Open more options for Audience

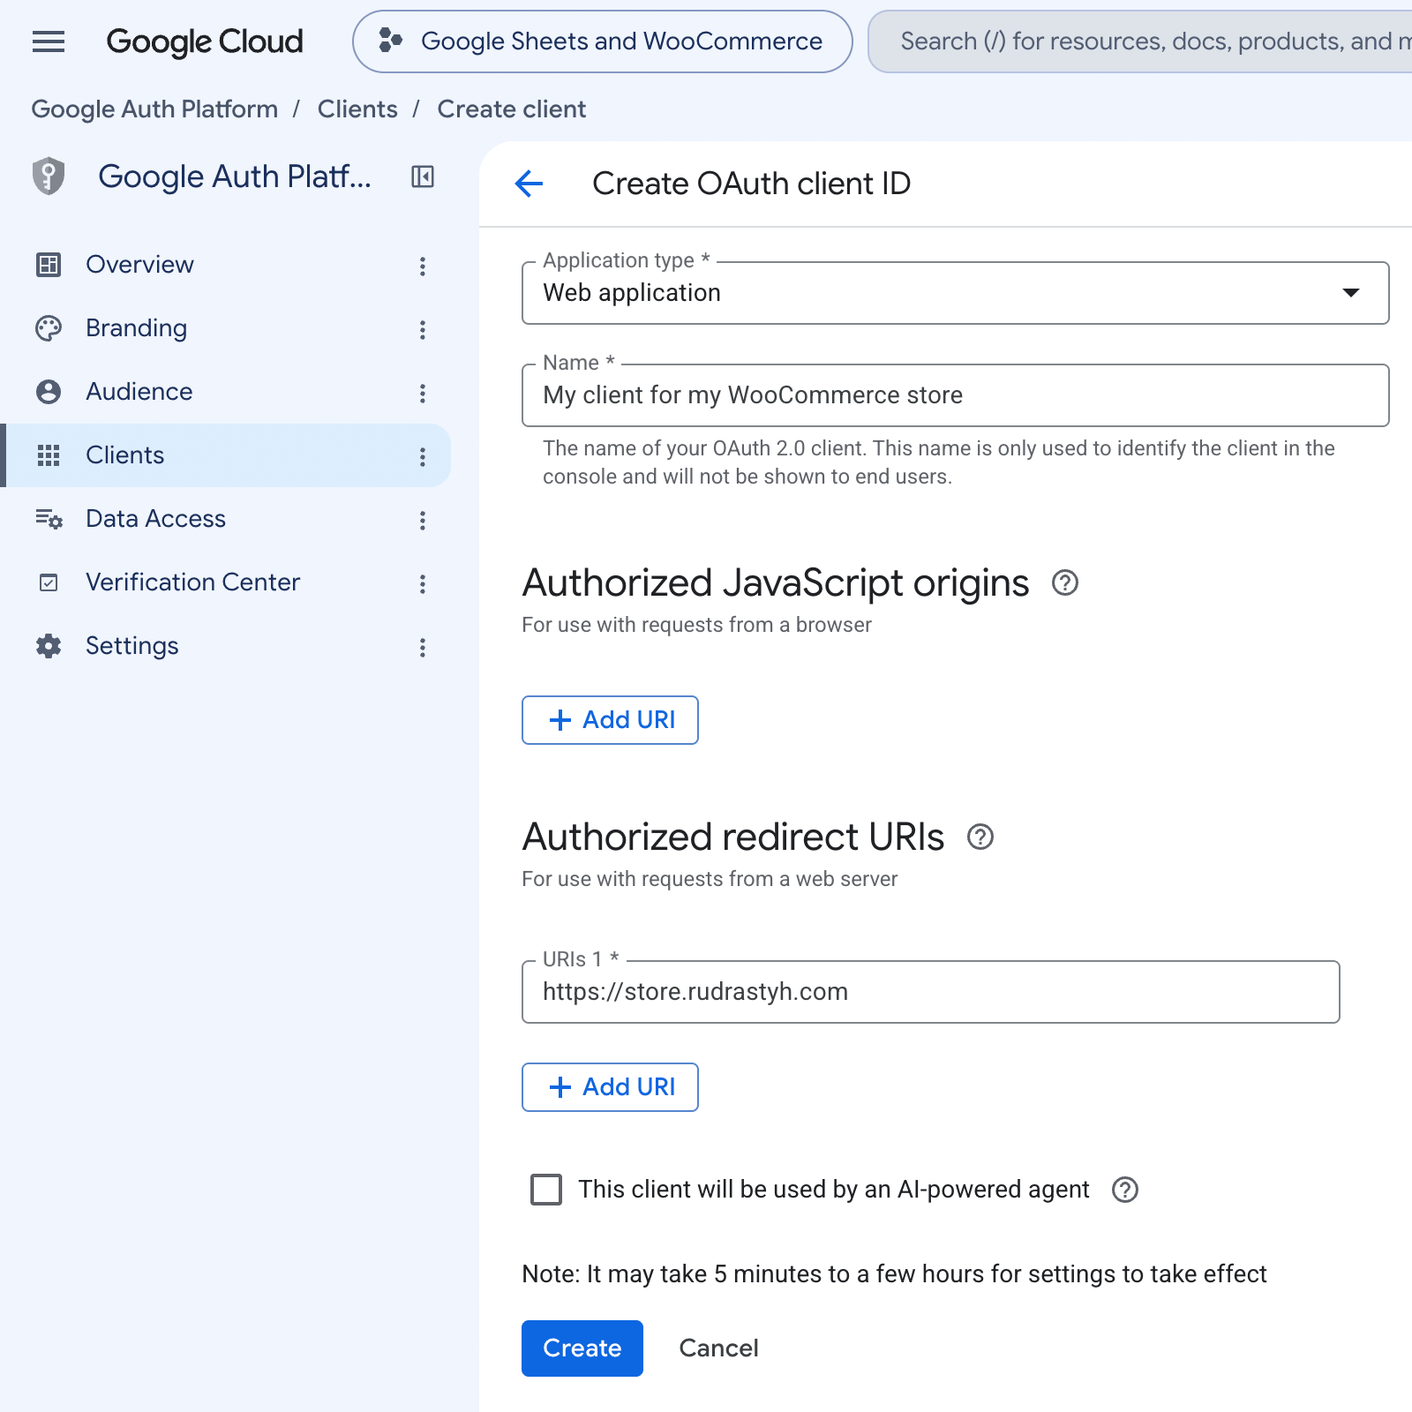423,393
